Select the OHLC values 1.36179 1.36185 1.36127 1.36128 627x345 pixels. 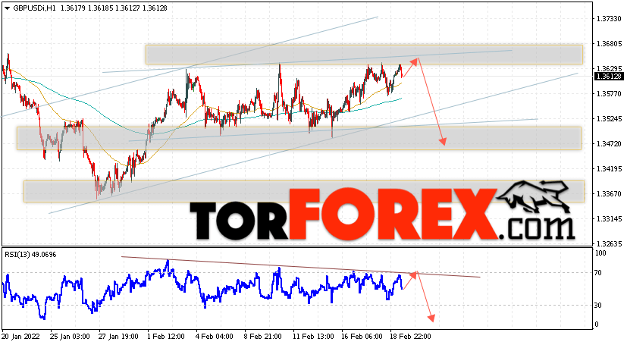tap(114, 8)
